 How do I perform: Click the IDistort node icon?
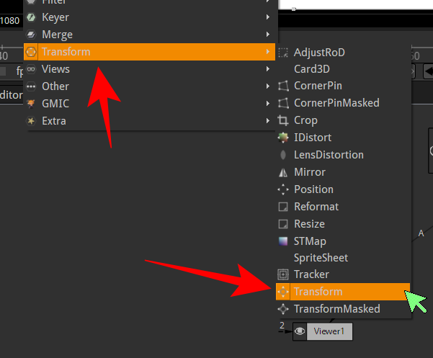(283, 138)
